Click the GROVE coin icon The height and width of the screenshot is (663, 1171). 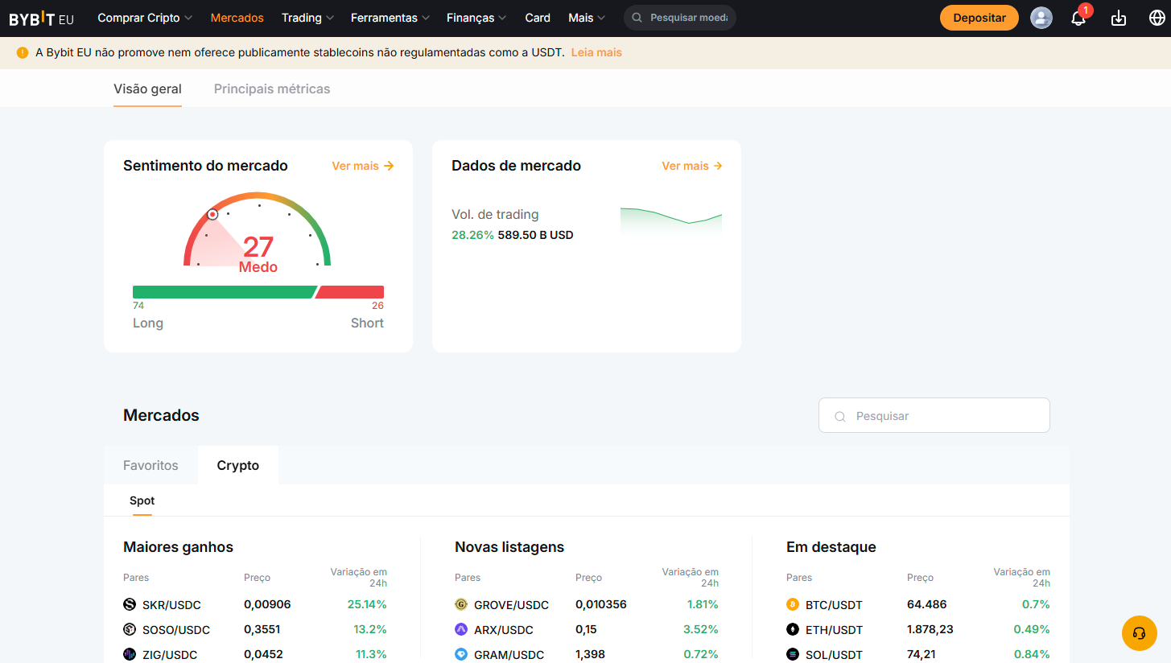pyautogui.click(x=461, y=604)
